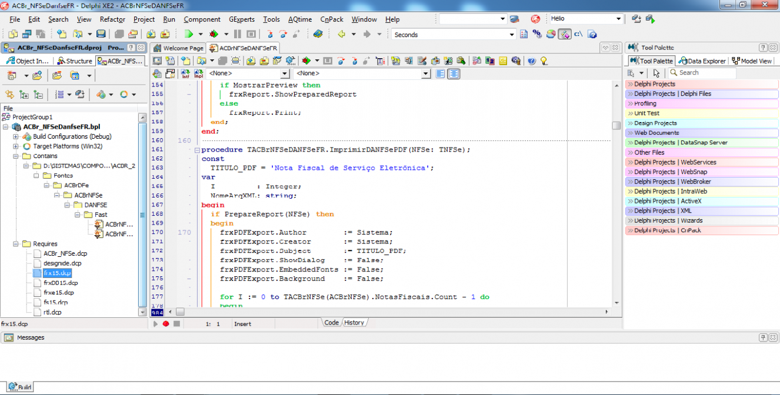Open the 'Delphi Projects | XML' palette category
Screen dimensions: 780x395
coord(702,210)
